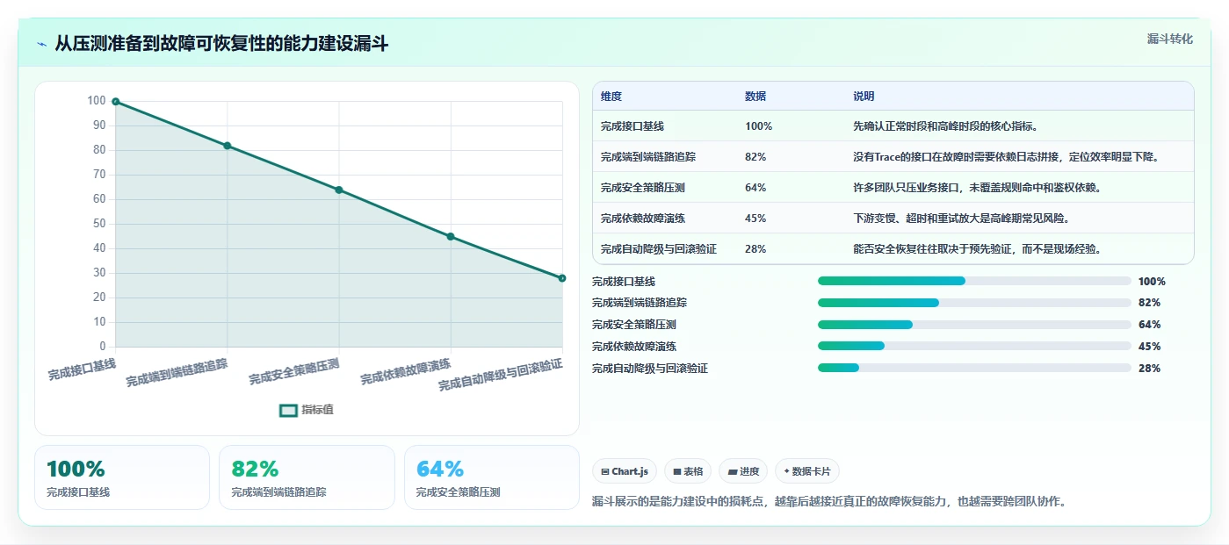This screenshot has width=1229, height=545.
Task: Select the 82% 完成端到端链路追踪 data card
Action: [x=307, y=477]
